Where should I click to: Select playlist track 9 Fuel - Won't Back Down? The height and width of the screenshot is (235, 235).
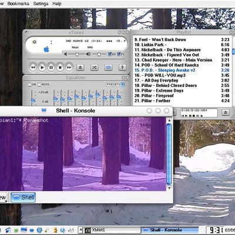tap(182, 40)
